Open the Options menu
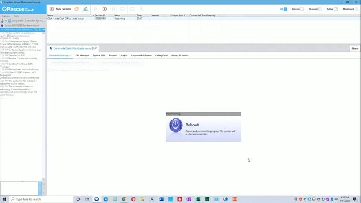Screen dimensions: 361x203 click(x=6, y=16)
